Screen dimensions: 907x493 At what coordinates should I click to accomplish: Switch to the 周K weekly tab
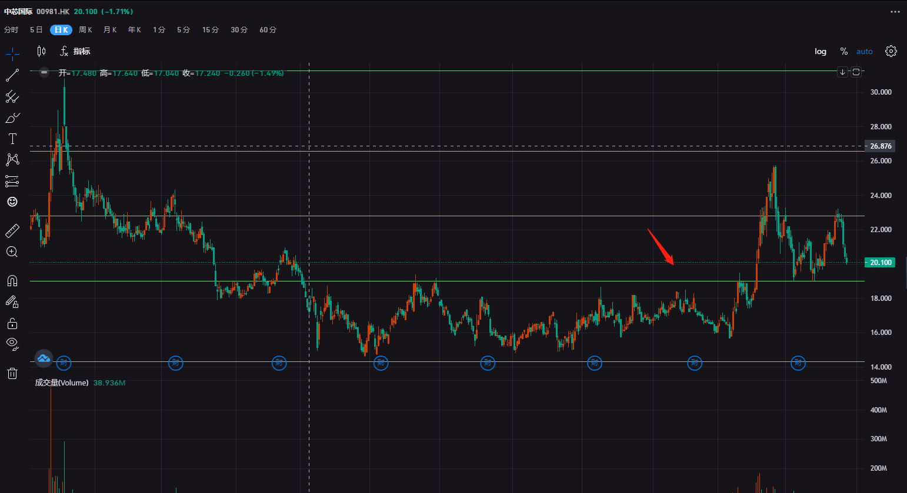click(86, 30)
